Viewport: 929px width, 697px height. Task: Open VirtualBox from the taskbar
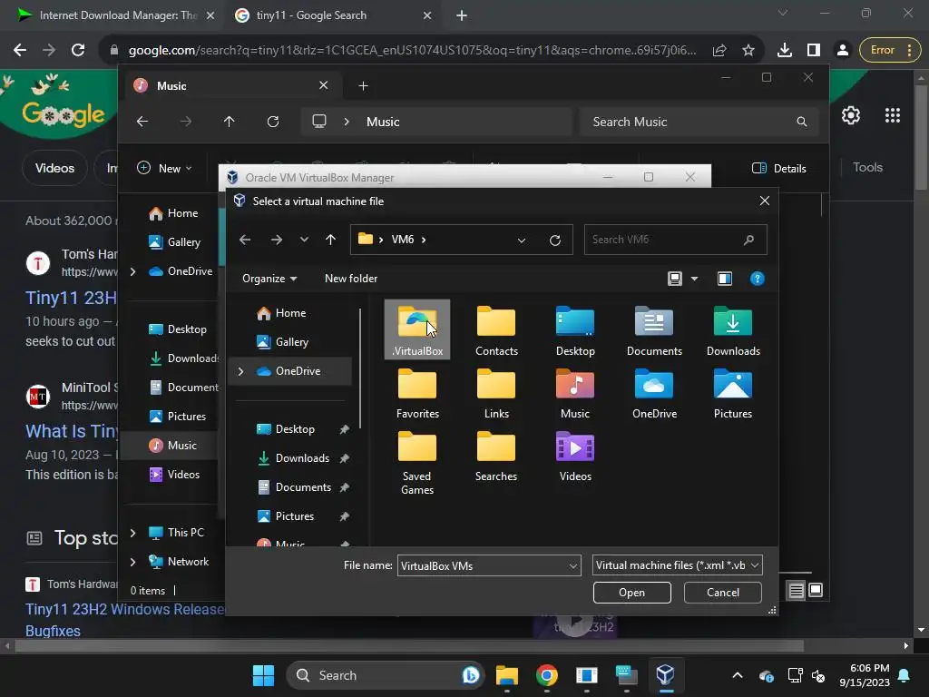pos(666,675)
